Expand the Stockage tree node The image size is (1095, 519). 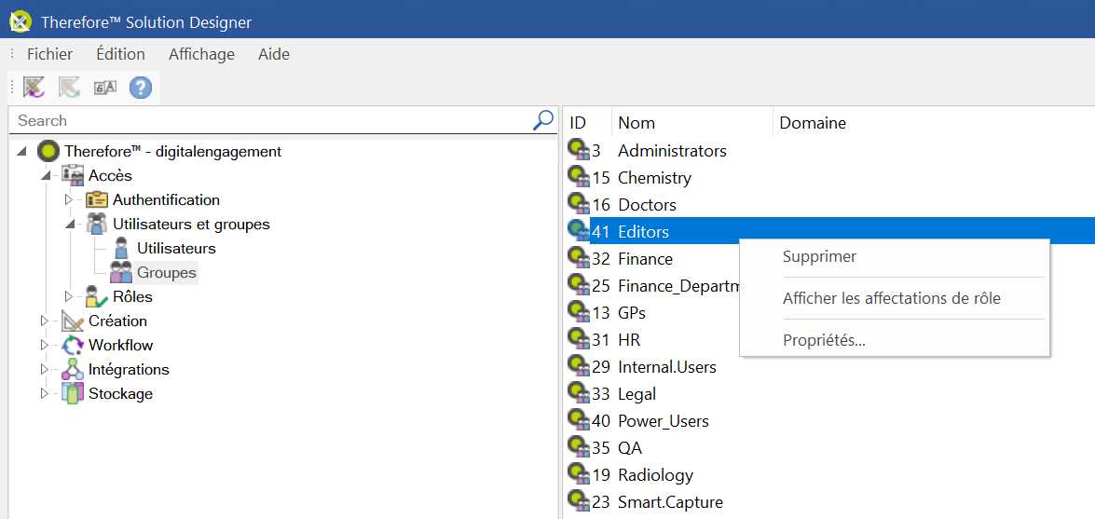pyautogui.click(x=45, y=393)
